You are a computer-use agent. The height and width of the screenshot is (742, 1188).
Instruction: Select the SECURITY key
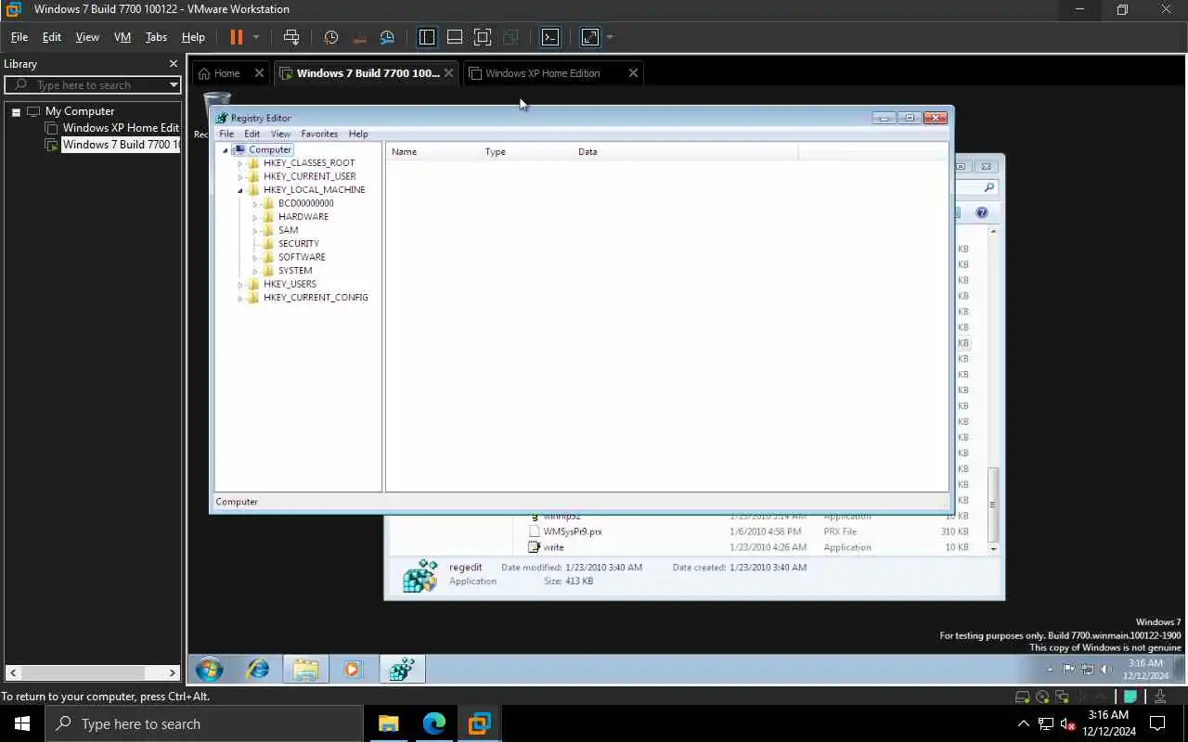pos(298,244)
